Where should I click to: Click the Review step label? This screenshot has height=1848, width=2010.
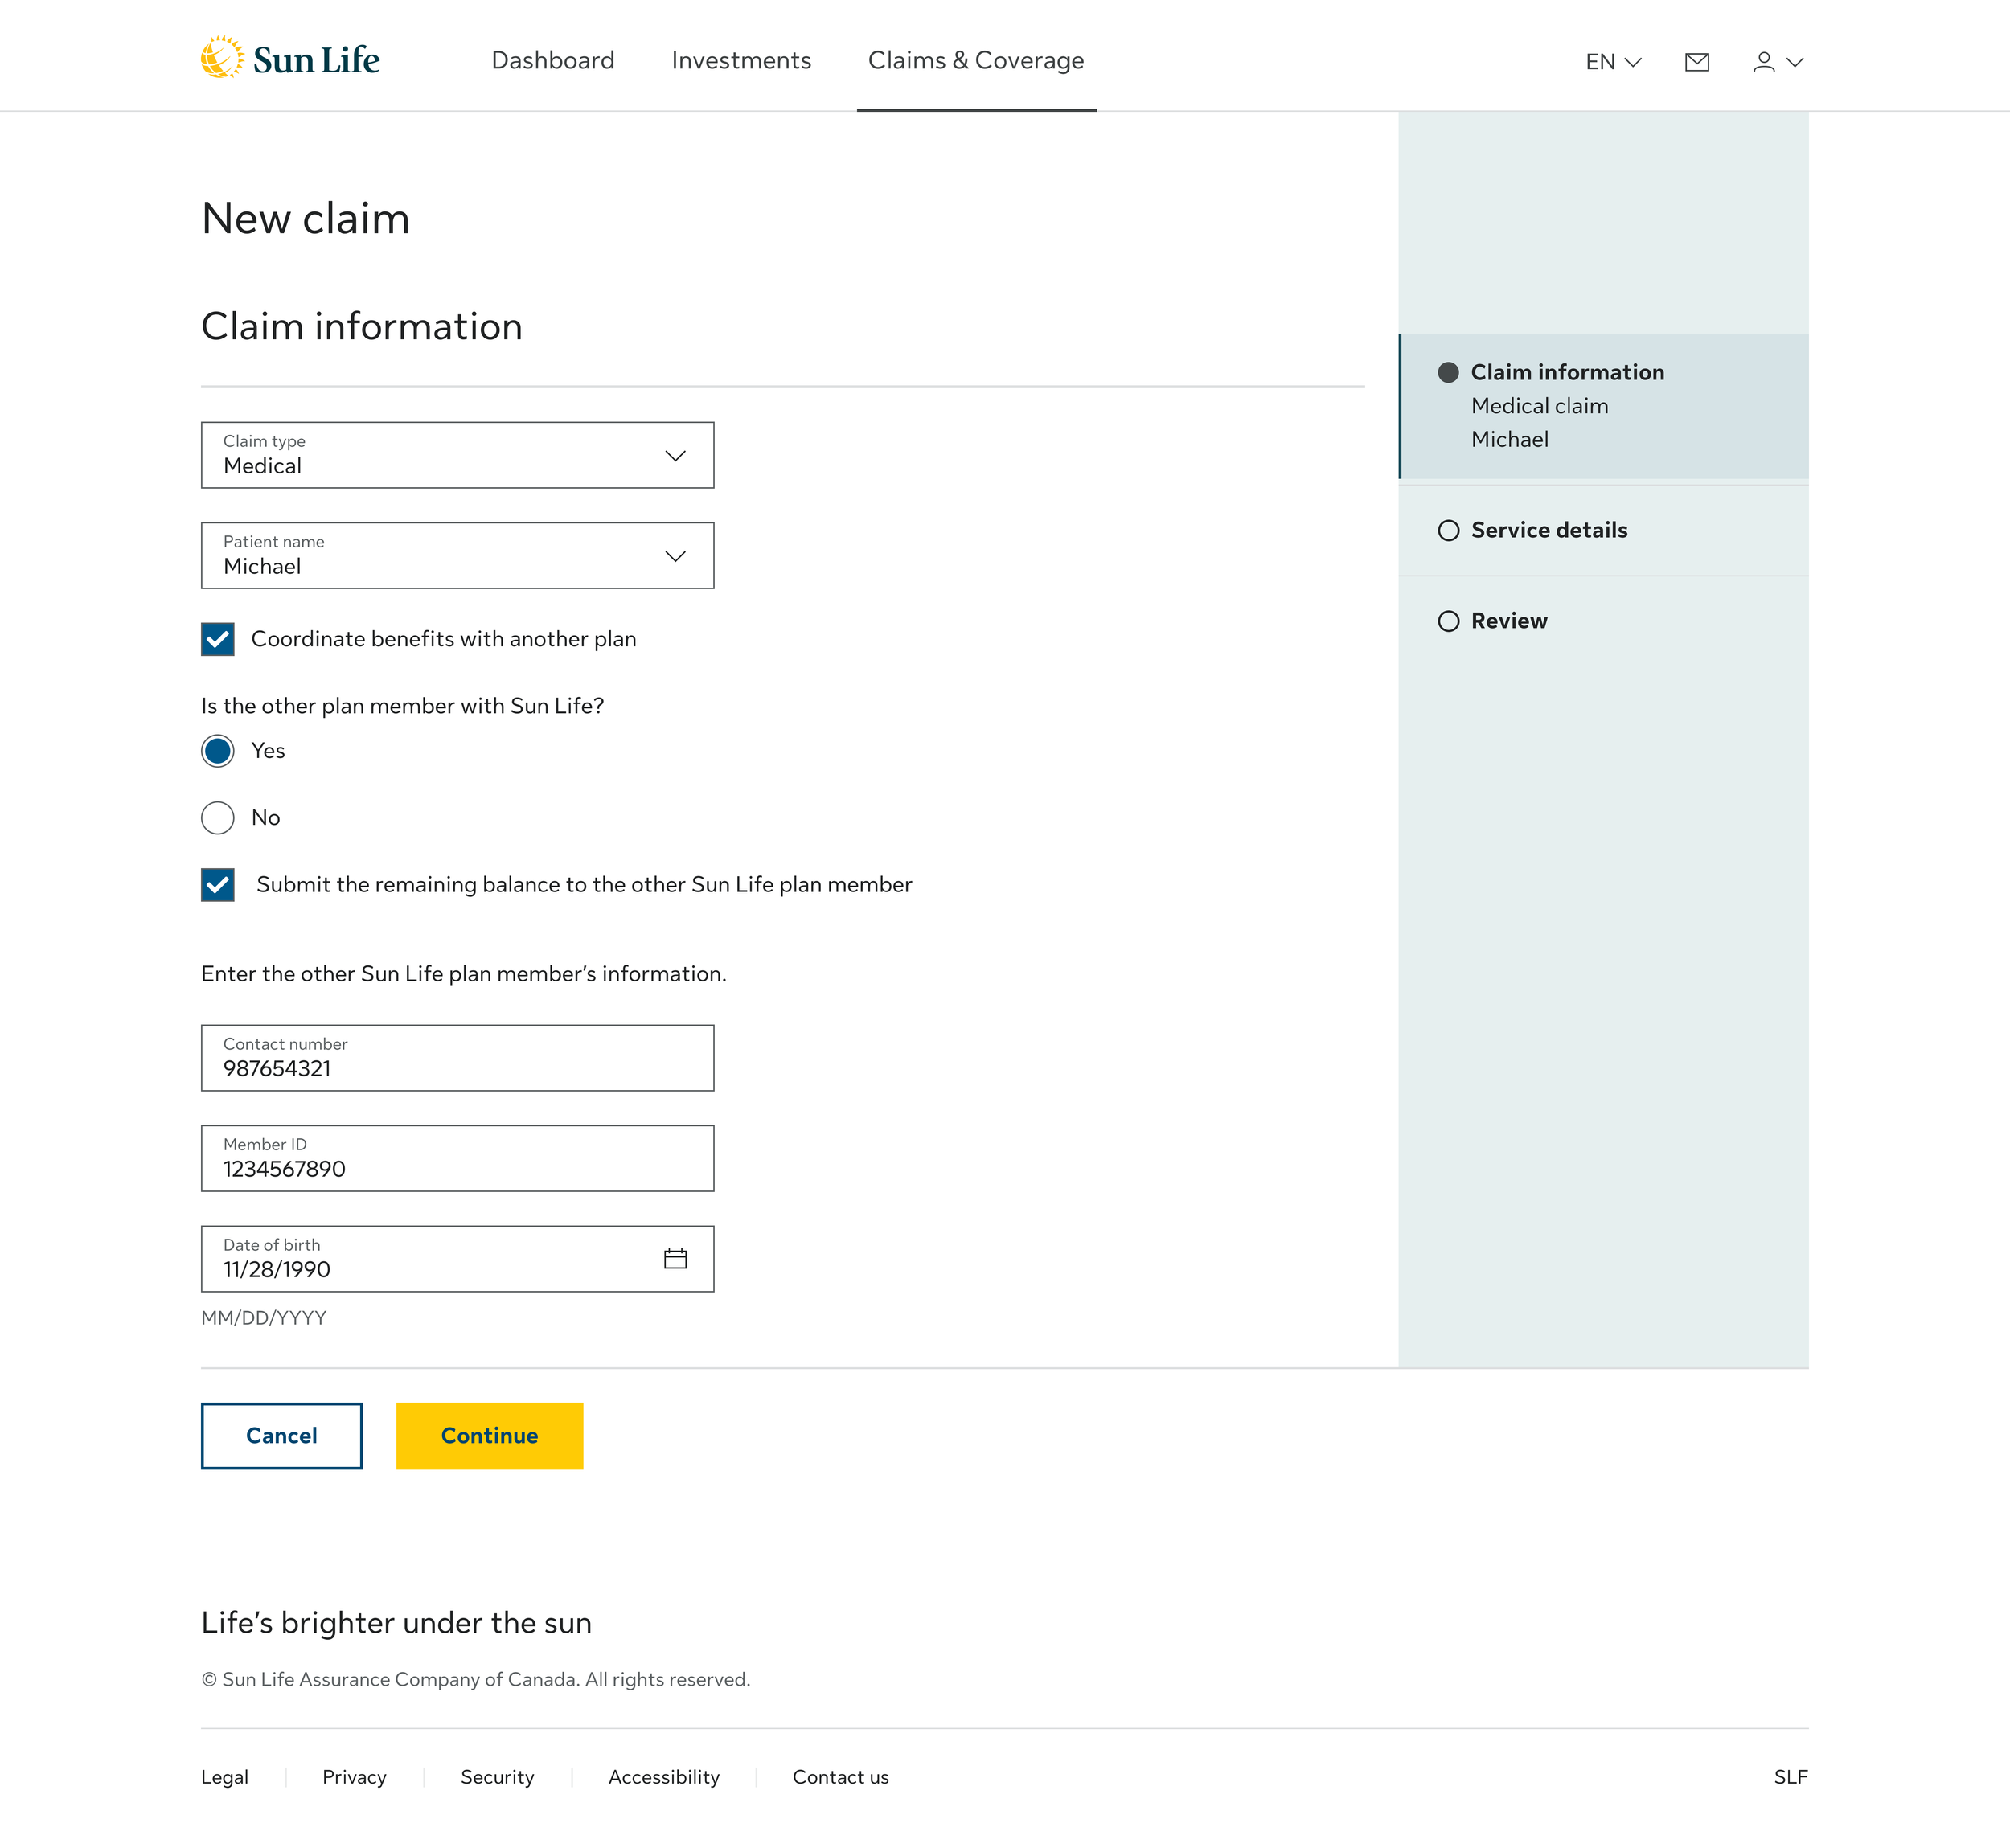tap(1509, 621)
